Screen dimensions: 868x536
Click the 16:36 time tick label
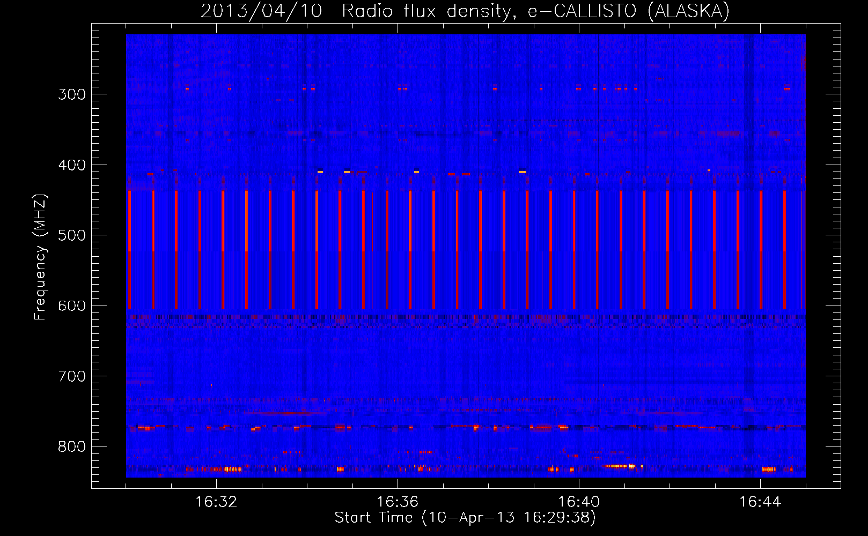pos(398,502)
